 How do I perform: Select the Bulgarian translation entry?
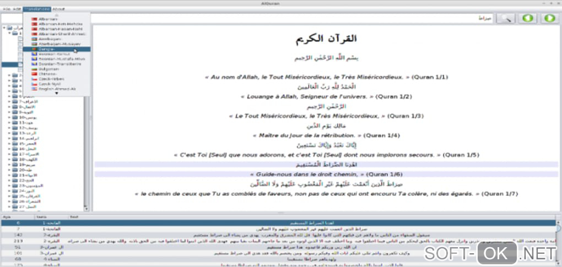tap(57, 69)
